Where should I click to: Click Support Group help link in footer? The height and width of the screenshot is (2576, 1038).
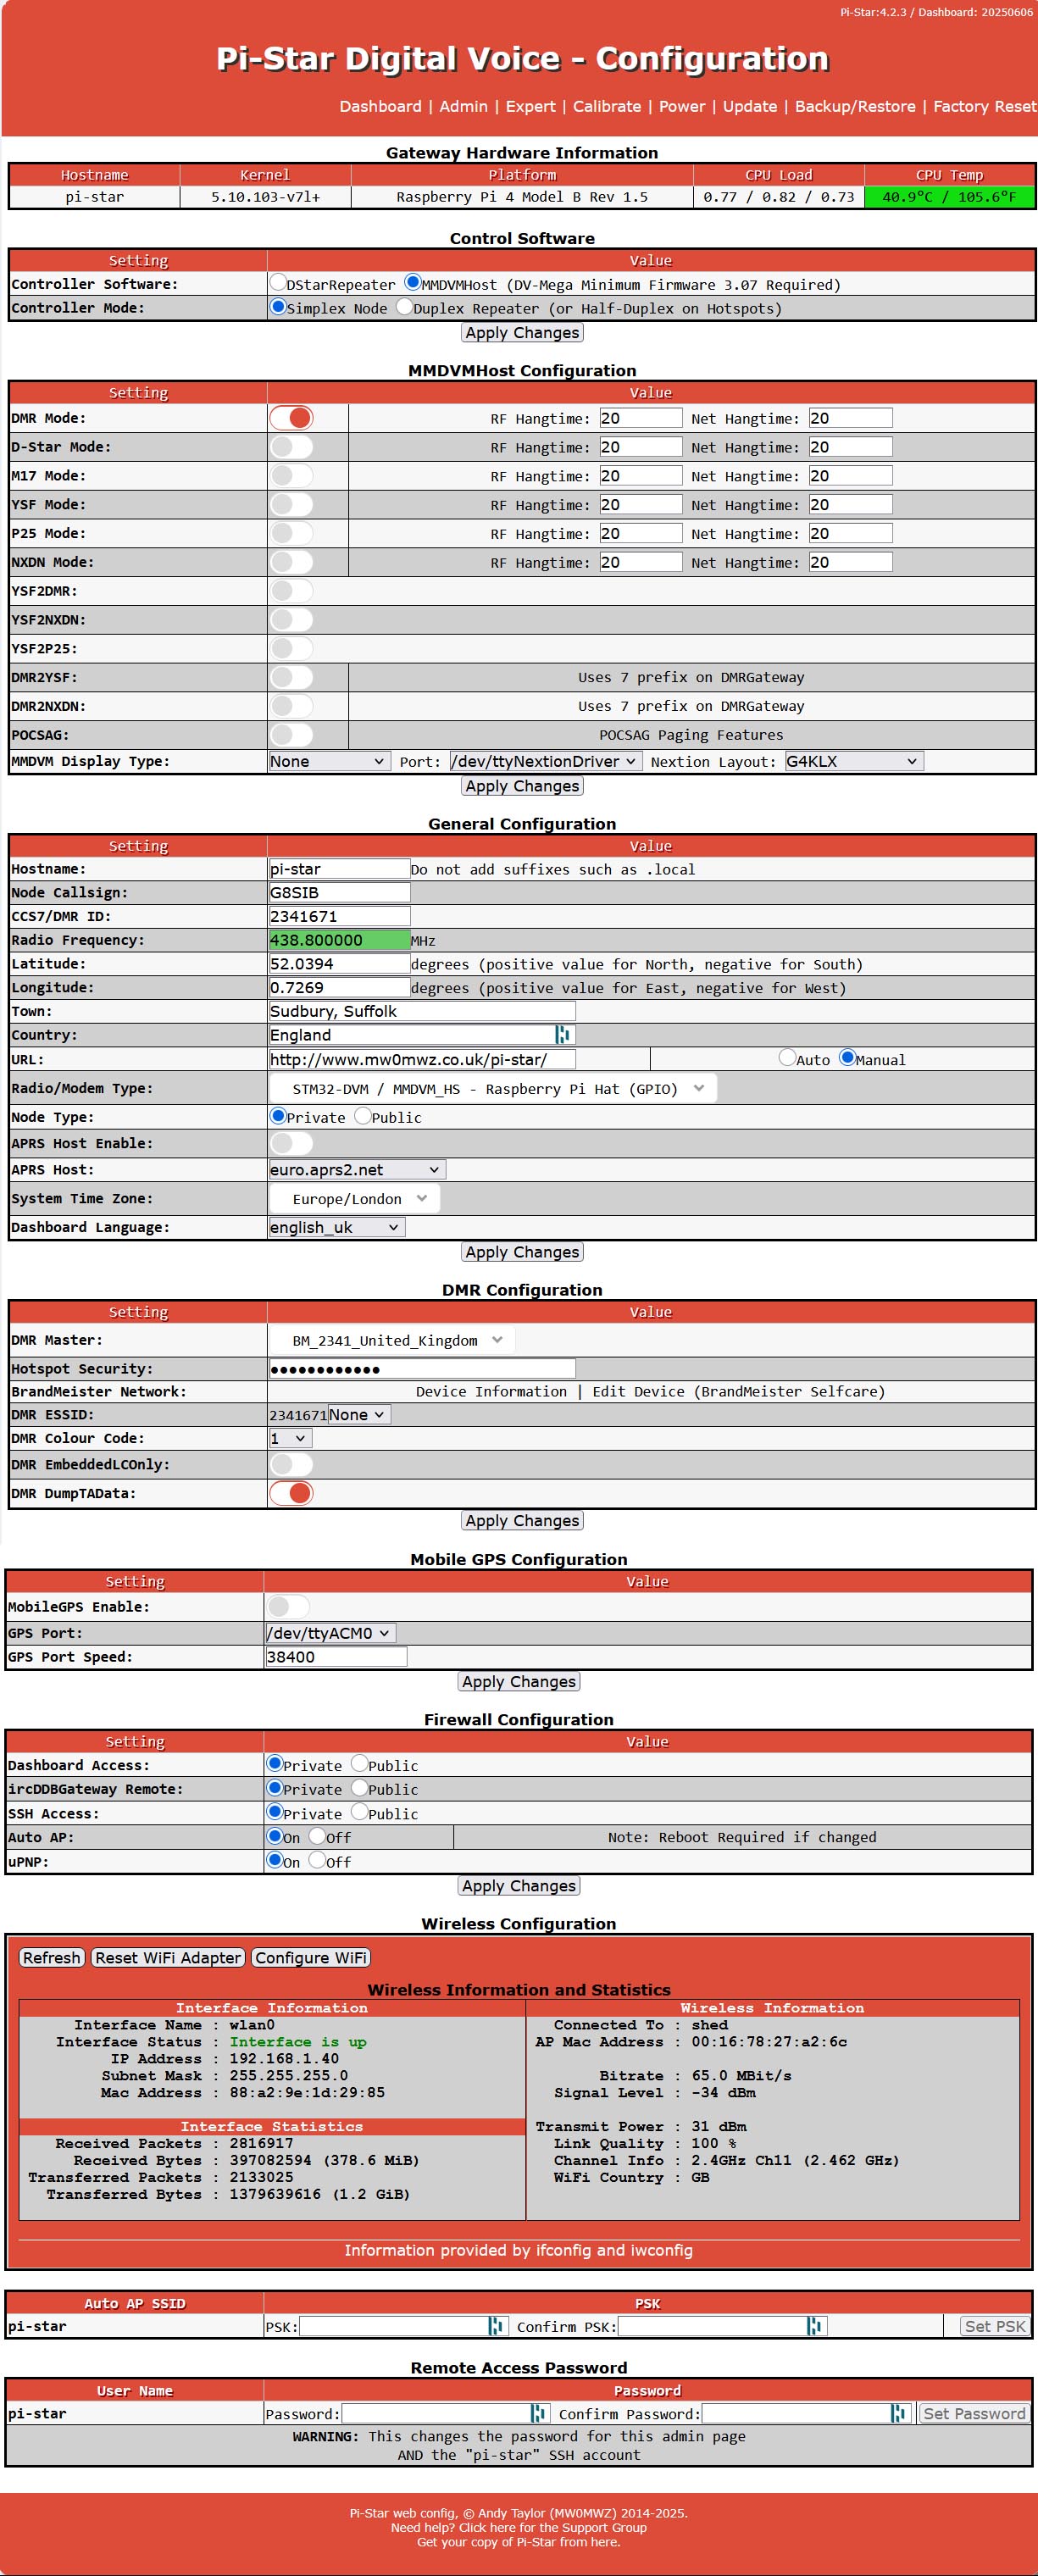coord(552,2527)
